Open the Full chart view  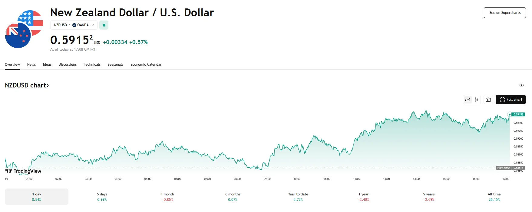click(511, 100)
